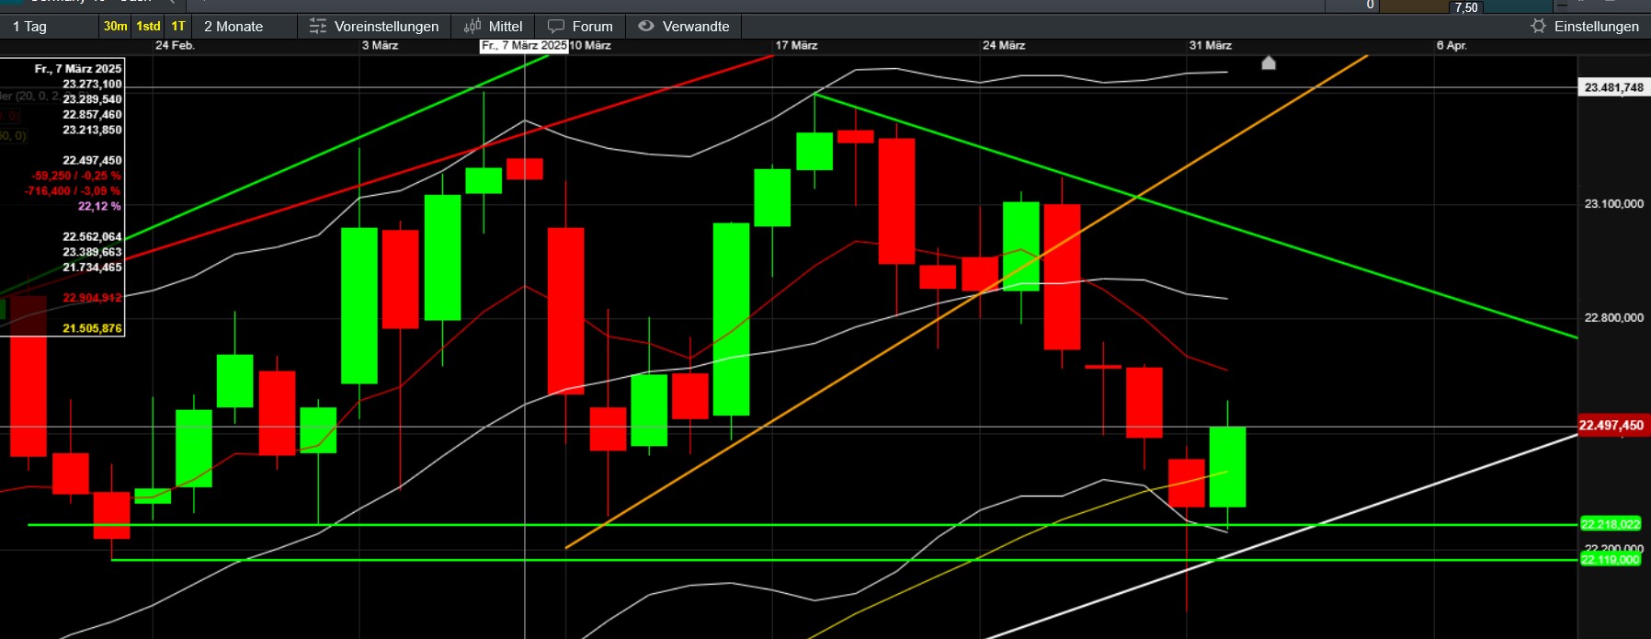Select the green 22.218,022 line label
This screenshot has width=1651, height=639.
tap(1610, 524)
